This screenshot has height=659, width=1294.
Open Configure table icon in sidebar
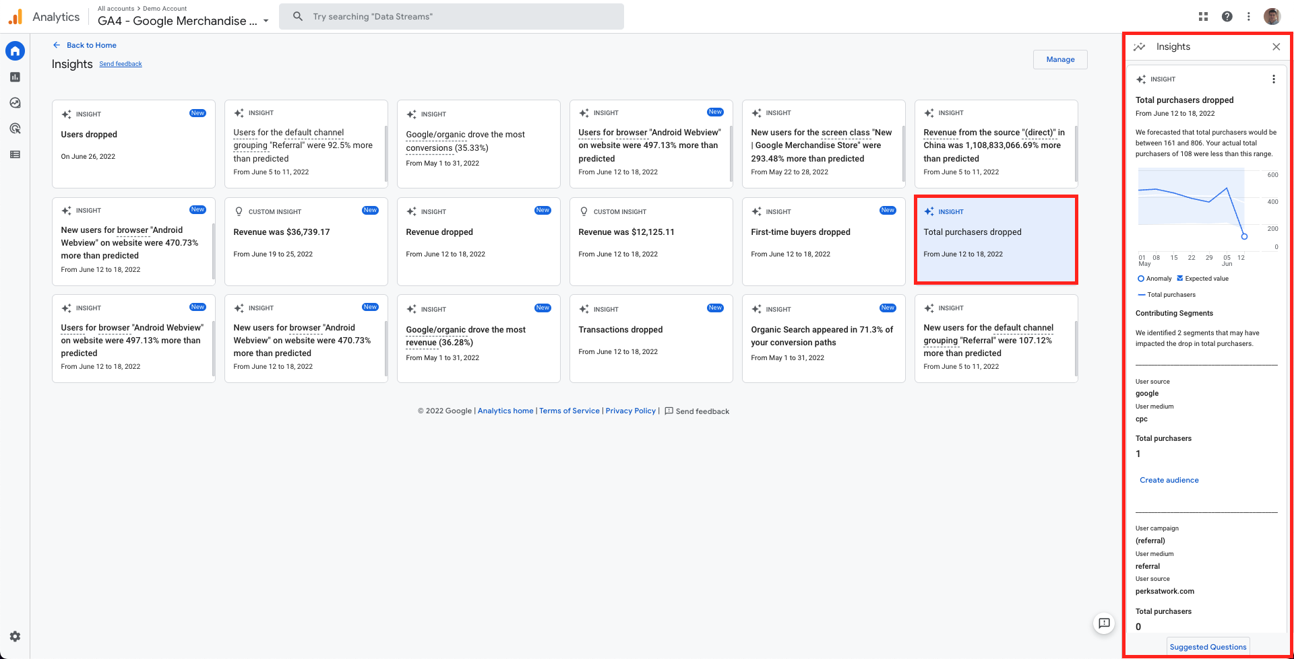pyautogui.click(x=15, y=154)
